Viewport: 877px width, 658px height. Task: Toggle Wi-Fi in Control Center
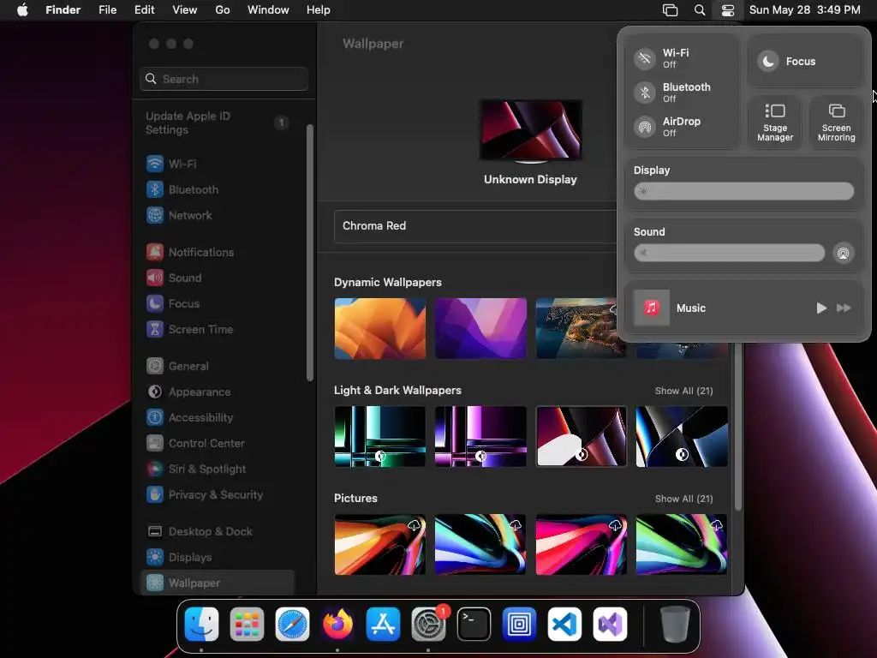644,58
